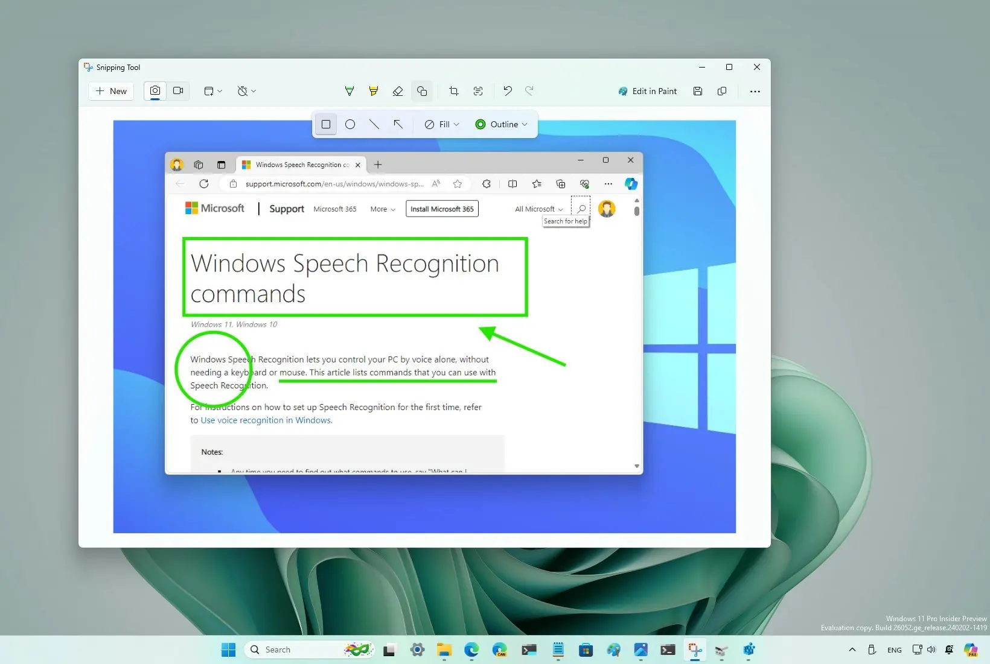The width and height of the screenshot is (990, 664).
Task: Click All Microsoft dropdown in captured page
Action: (538, 209)
